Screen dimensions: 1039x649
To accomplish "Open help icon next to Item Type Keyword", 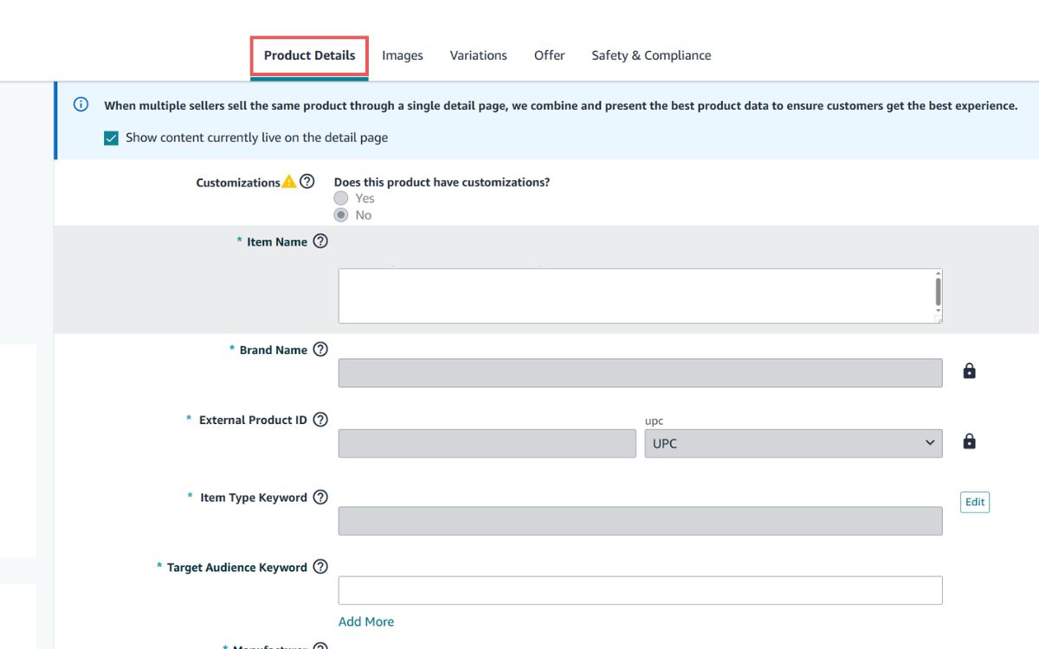I will click(320, 497).
